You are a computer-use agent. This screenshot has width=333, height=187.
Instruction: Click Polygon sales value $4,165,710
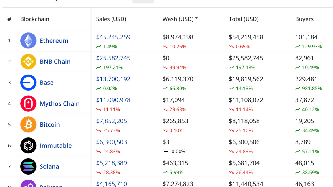112,184
